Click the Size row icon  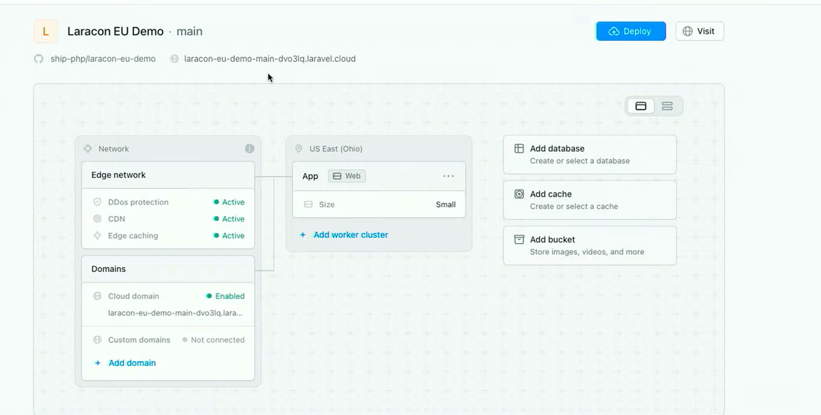coord(308,204)
